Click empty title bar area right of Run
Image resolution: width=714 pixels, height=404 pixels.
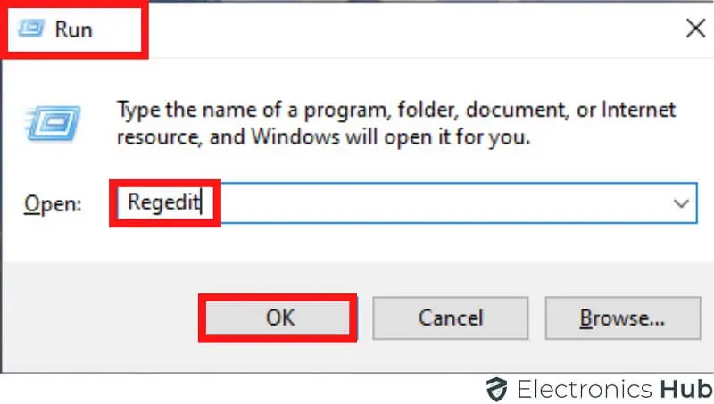click(x=402, y=29)
